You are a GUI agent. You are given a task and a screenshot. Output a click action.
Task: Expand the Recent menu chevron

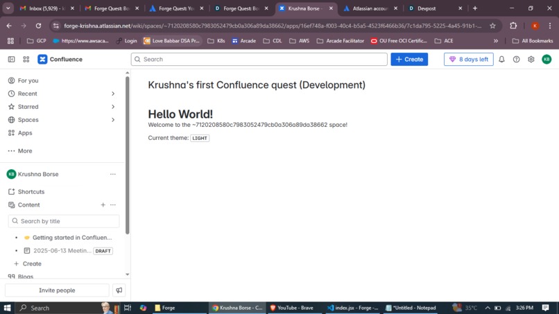click(113, 94)
